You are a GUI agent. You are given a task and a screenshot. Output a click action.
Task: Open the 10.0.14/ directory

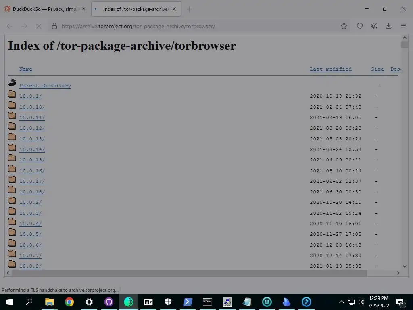coord(32,149)
